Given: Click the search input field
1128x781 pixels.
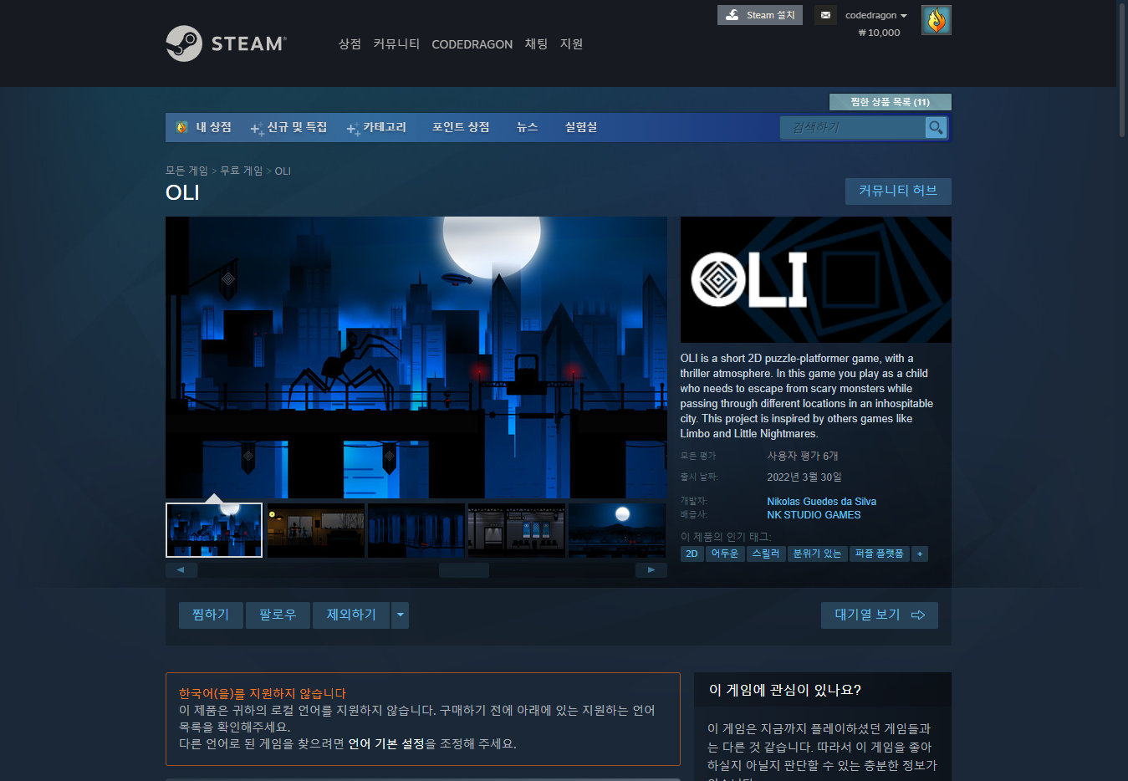Looking at the screenshot, I should [854, 127].
